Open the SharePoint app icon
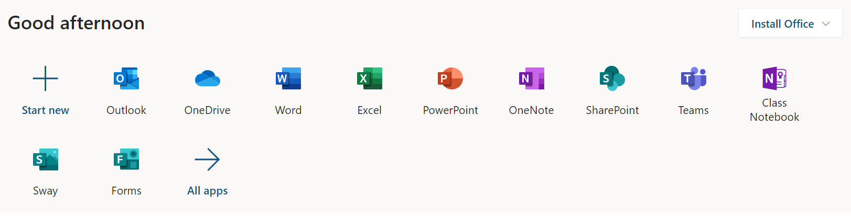This screenshot has height=218, width=851. tap(612, 79)
